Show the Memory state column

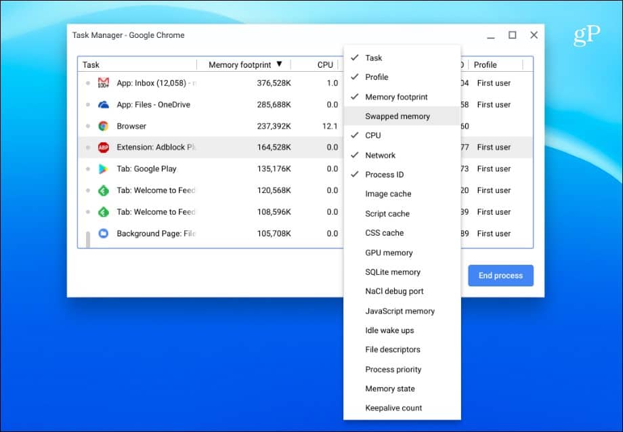point(402,389)
